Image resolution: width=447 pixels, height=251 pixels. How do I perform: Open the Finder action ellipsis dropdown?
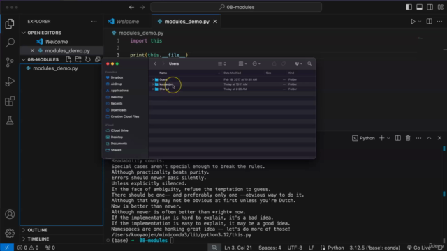click(256, 63)
